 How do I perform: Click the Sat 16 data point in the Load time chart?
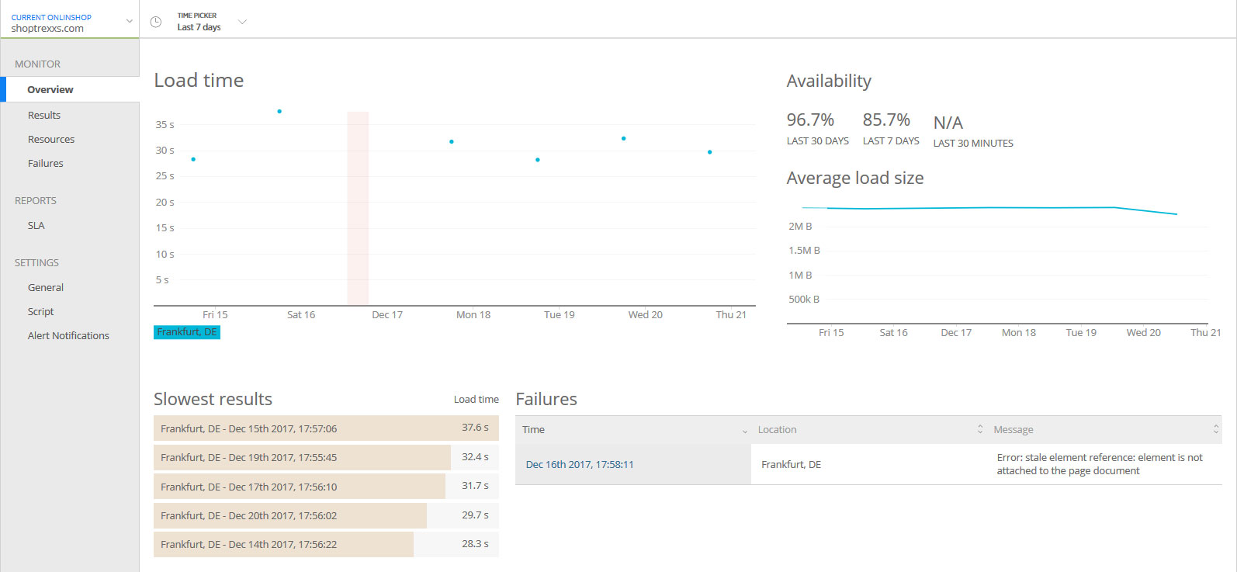click(x=279, y=112)
